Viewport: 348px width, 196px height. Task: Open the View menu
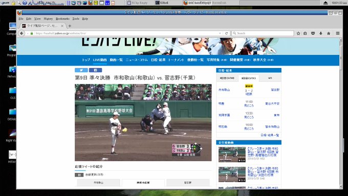[x=37, y=19]
